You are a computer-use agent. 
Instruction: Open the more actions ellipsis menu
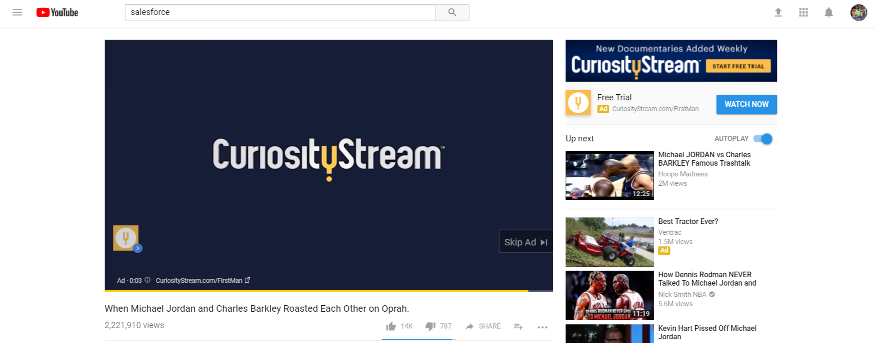pyautogui.click(x=542, y=327)
